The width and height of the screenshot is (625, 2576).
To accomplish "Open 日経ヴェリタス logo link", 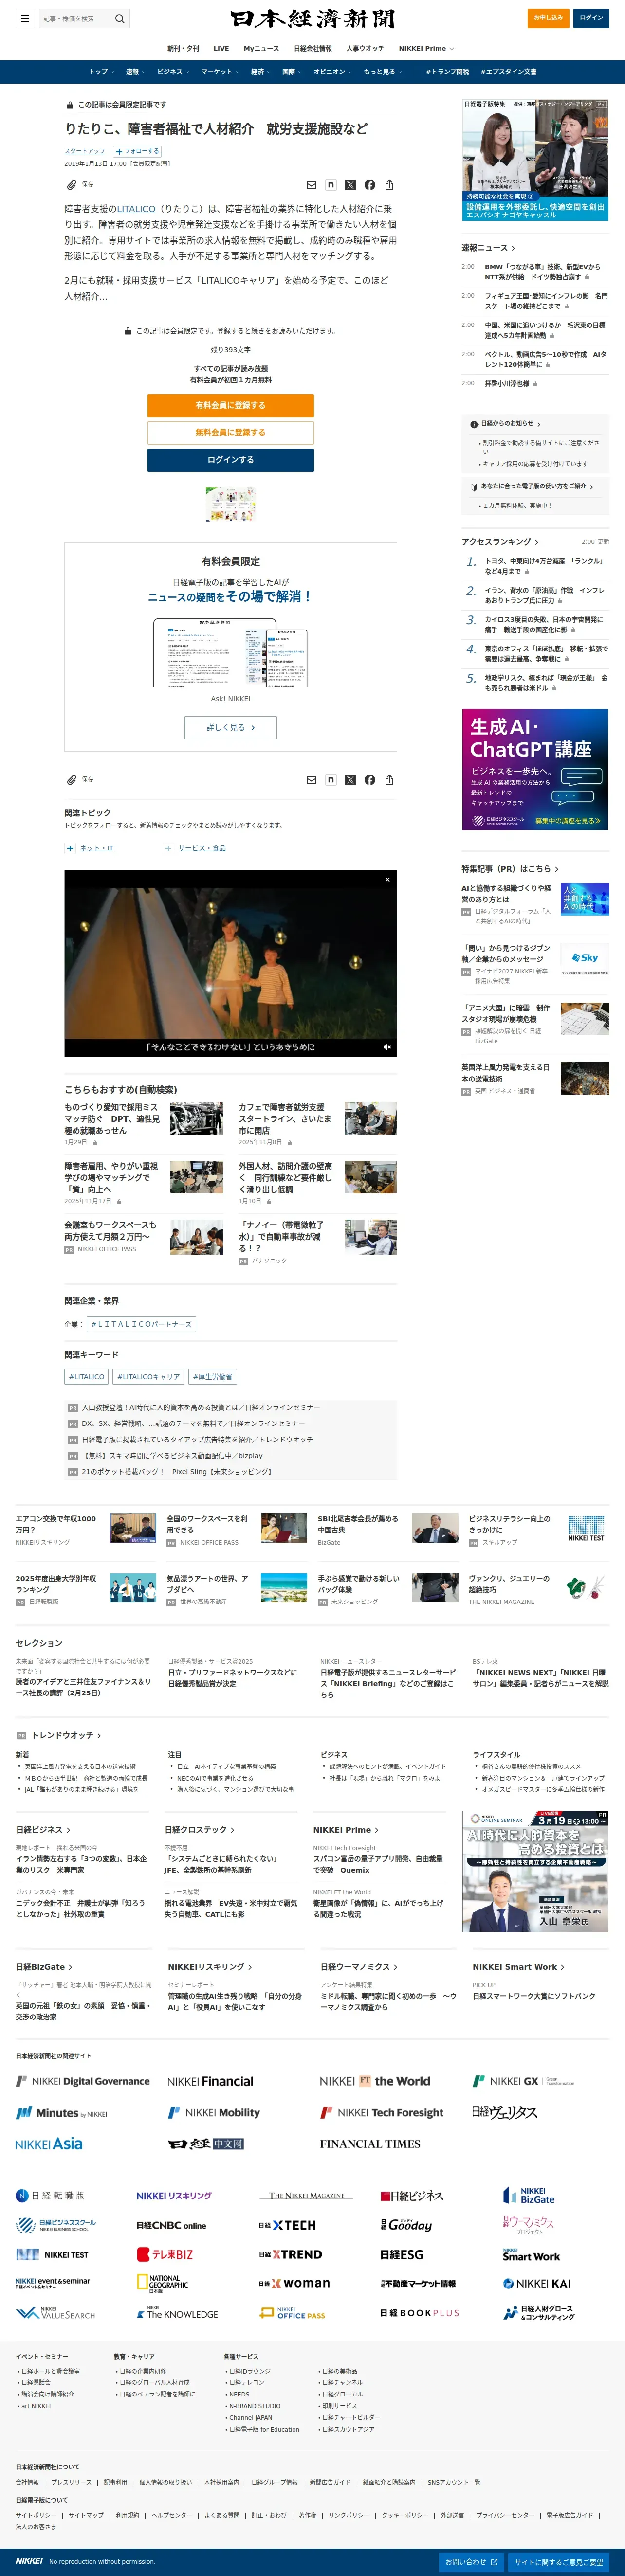I will click(505, 2112).
